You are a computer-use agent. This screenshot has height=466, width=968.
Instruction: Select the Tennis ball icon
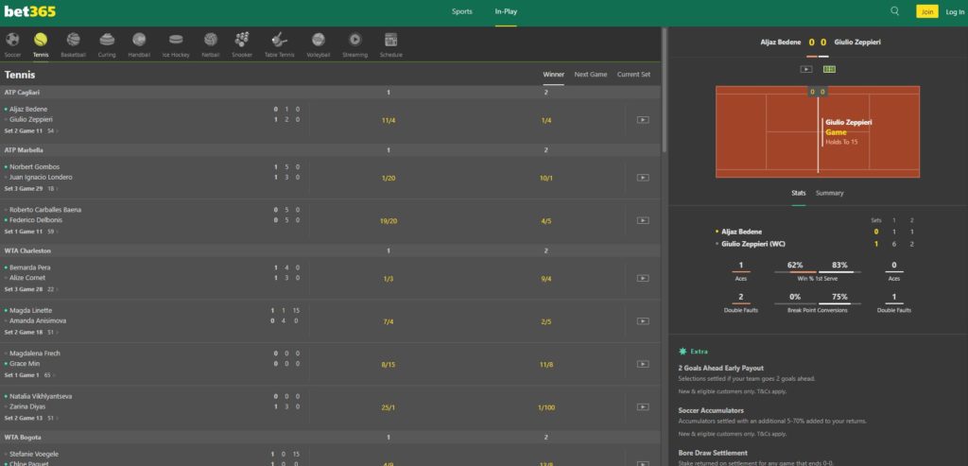41,40
